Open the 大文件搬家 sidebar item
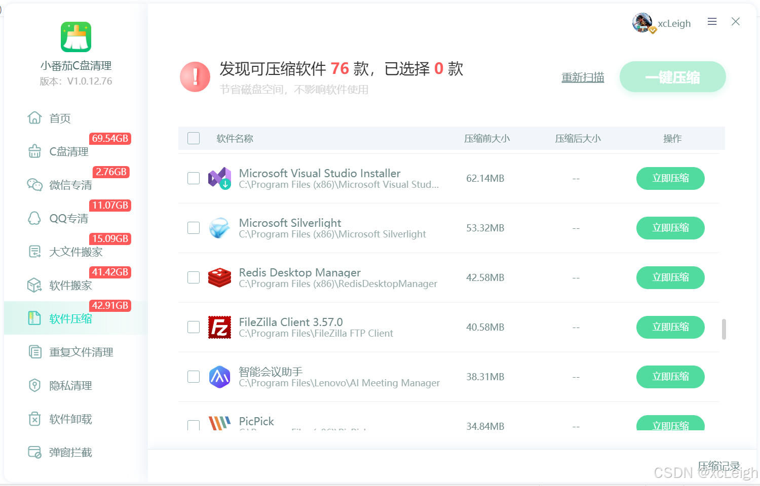The image size is (760, 486). click(76, 252)
